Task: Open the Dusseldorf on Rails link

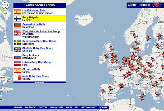Action: click(x=34, y=24)
